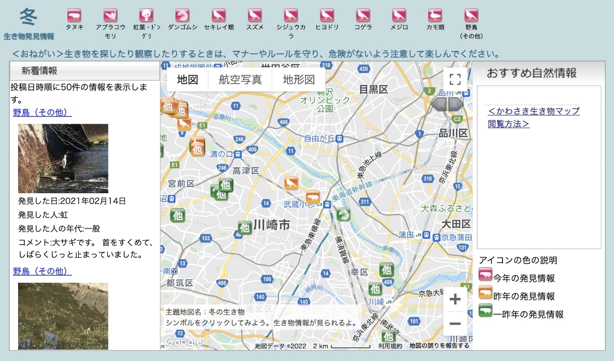Image resolution: width=614 pixels, height=361 pixels.
Task: Open the green pillbug map marker
Action: pyautogui.click(x=343, y=214)
